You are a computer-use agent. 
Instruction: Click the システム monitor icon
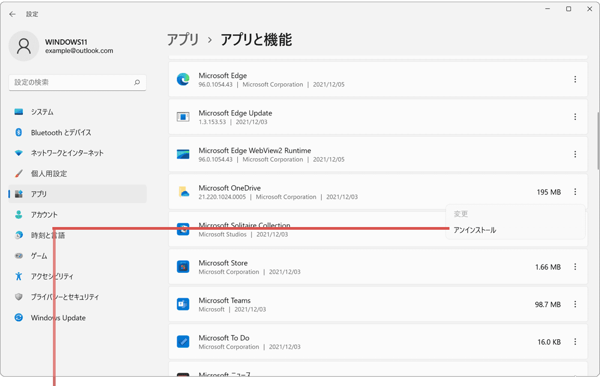coord(19,112)
